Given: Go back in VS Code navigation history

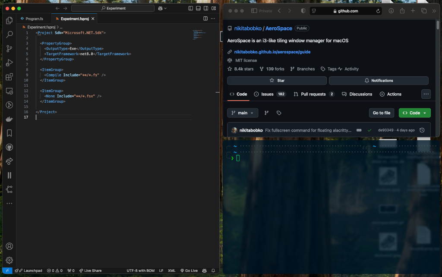Looking at the screenshot, I should pyautogui.click(x=57, y=9).
